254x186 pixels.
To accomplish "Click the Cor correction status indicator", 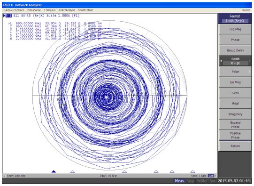I will click(x=211, y=176).
